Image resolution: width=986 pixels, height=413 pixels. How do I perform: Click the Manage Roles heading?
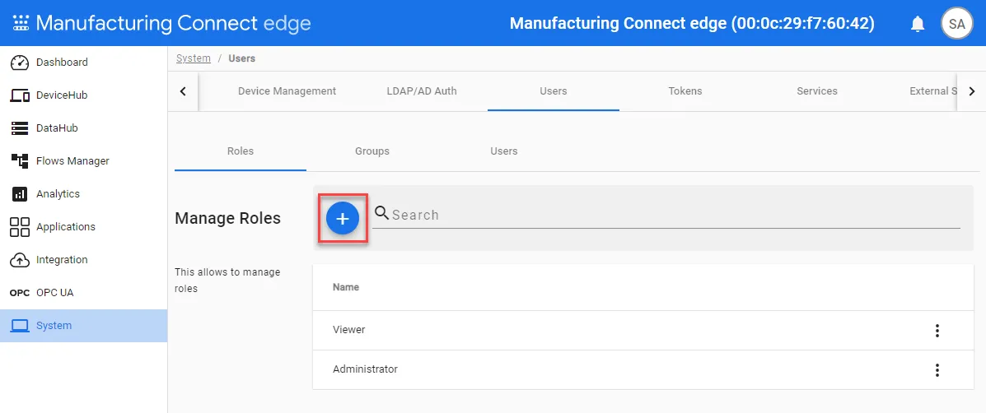click(x=227, y=218)
